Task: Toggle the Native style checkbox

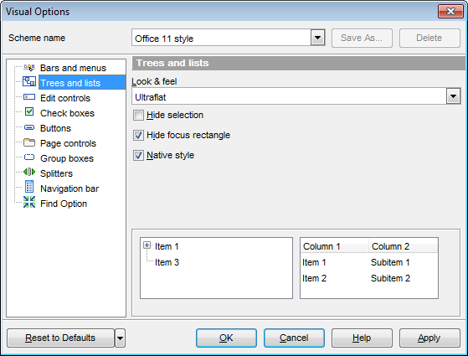Action: pos(138,155)
